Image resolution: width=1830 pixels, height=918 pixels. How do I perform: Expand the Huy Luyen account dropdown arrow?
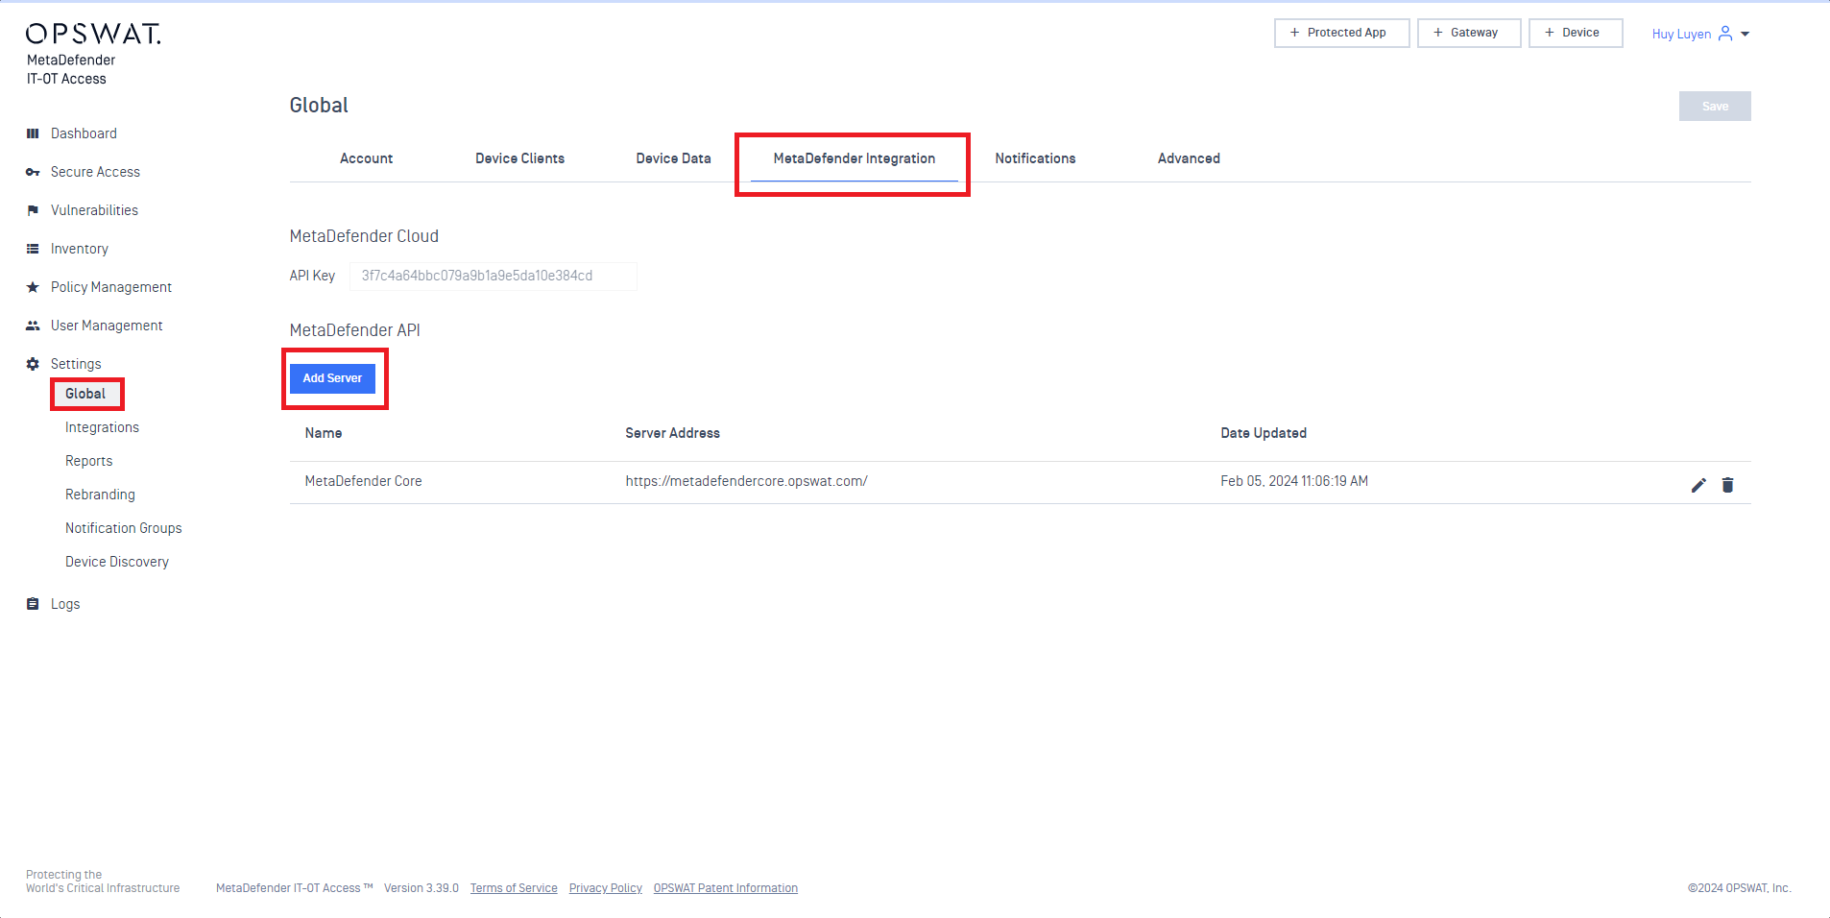tap(1746, 34)
